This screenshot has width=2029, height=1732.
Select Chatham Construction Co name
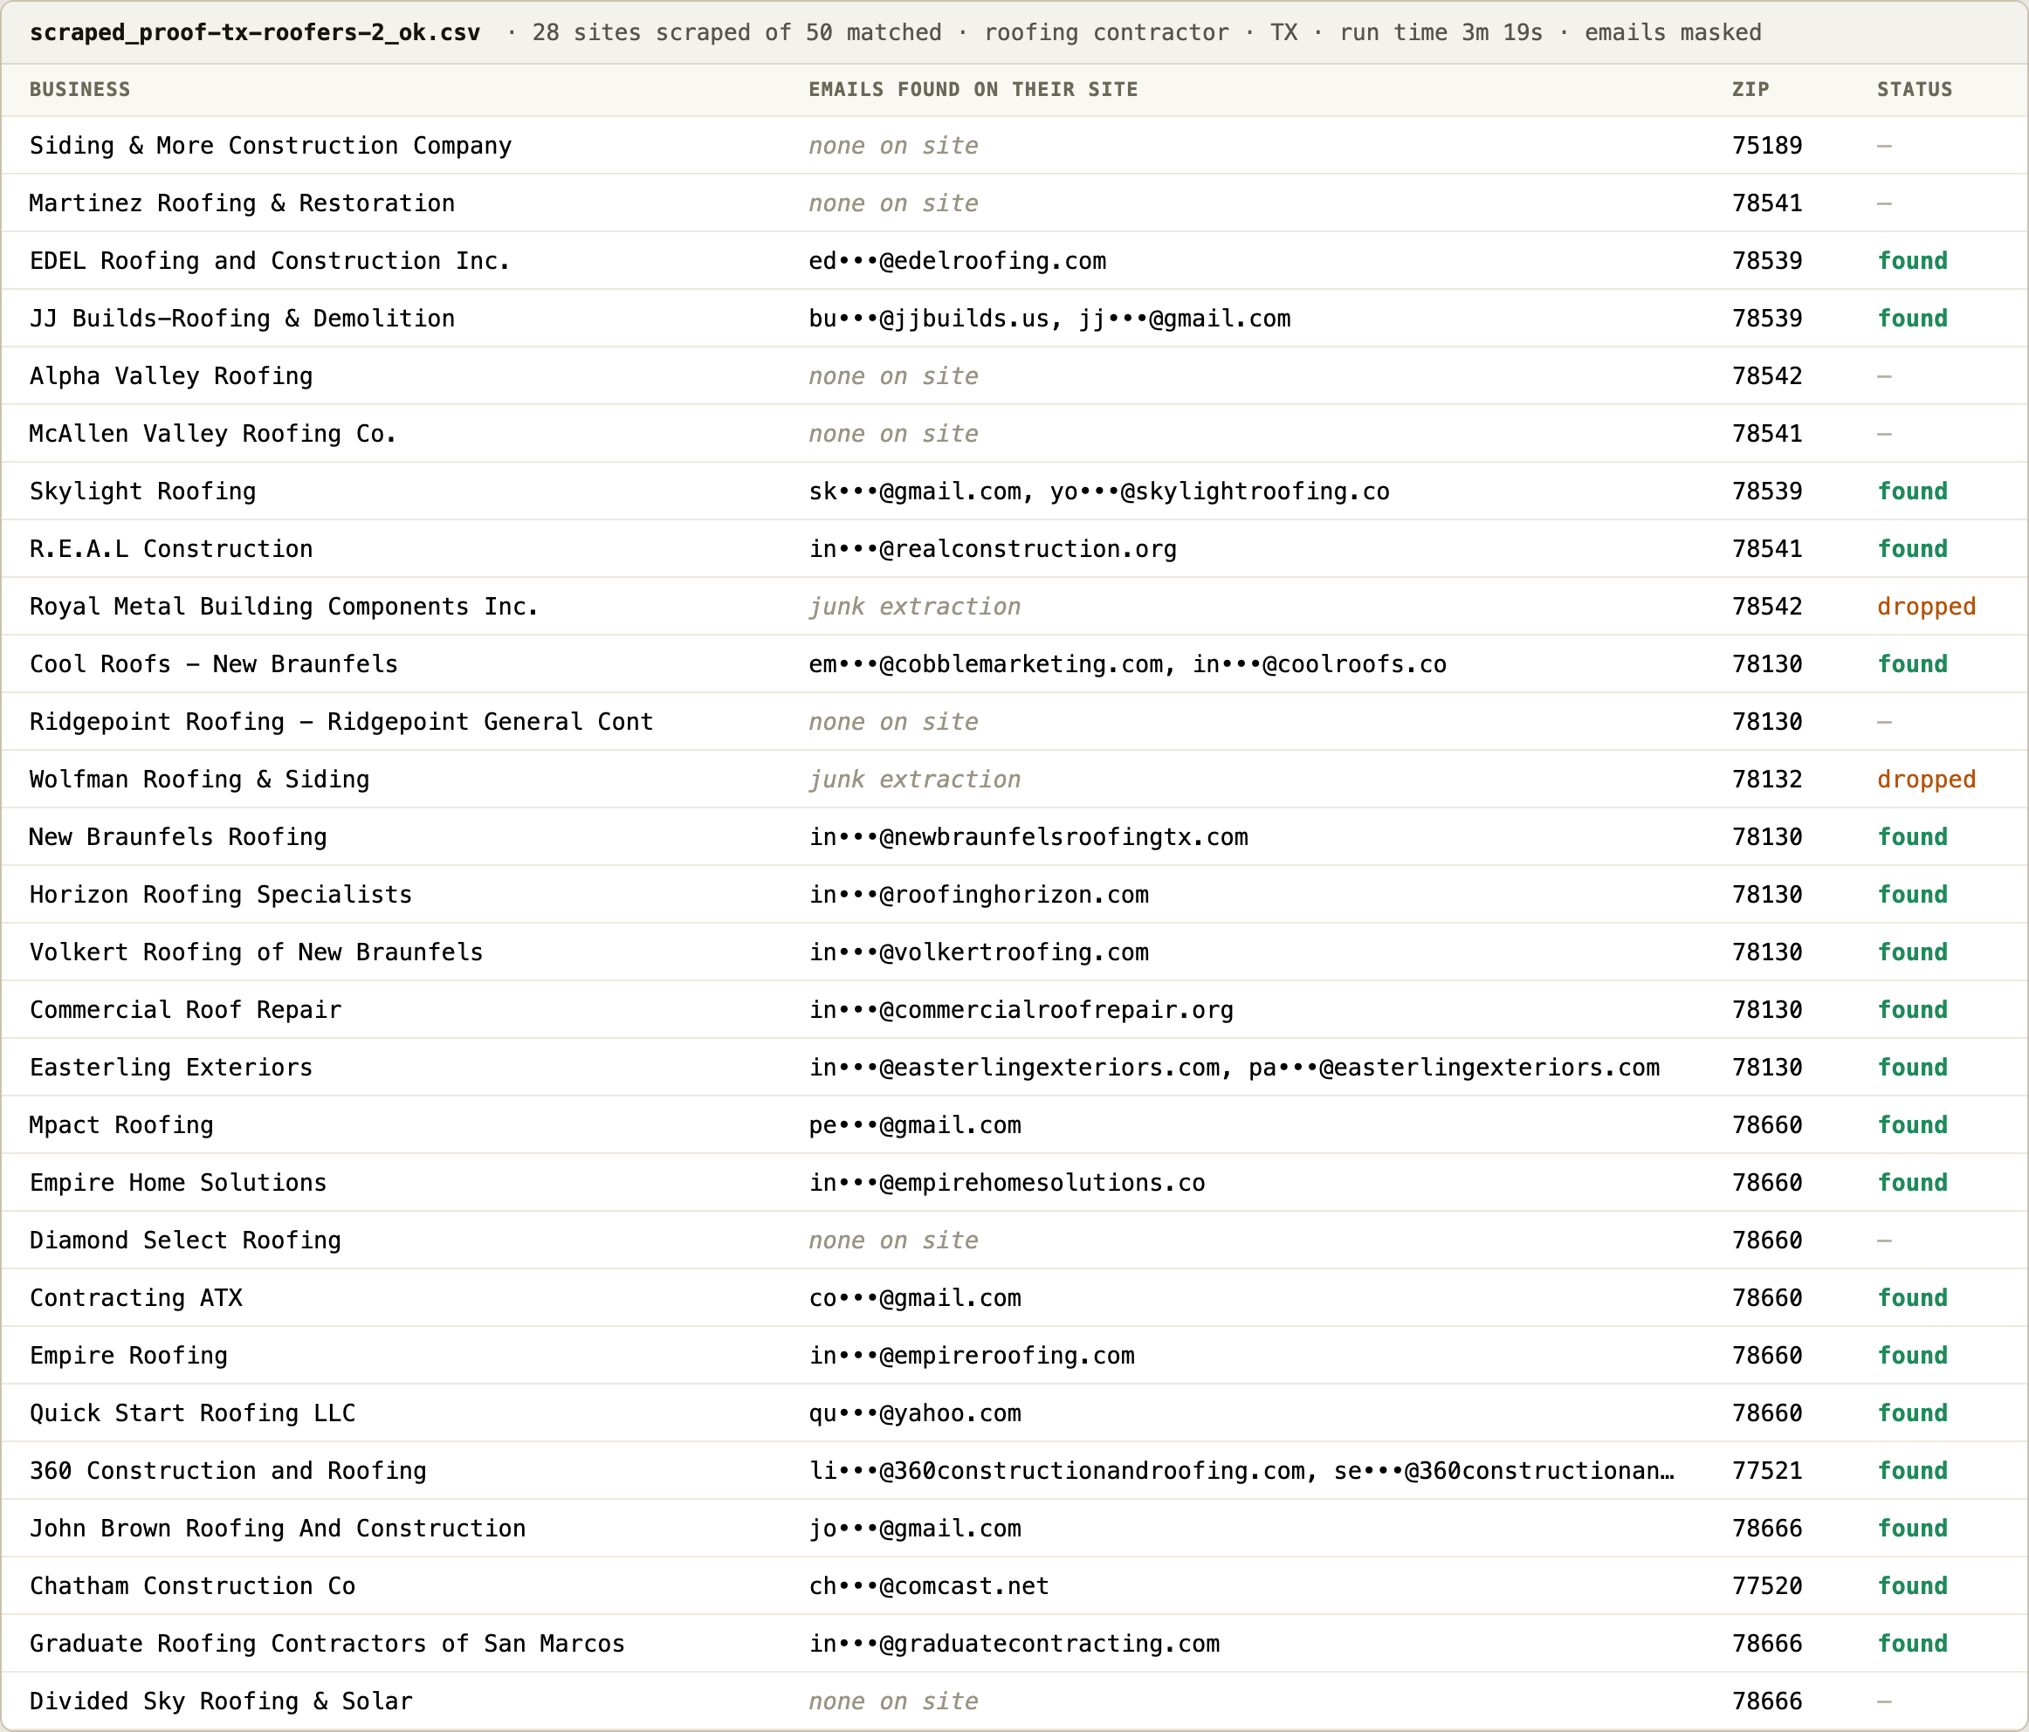[192, 1586]
